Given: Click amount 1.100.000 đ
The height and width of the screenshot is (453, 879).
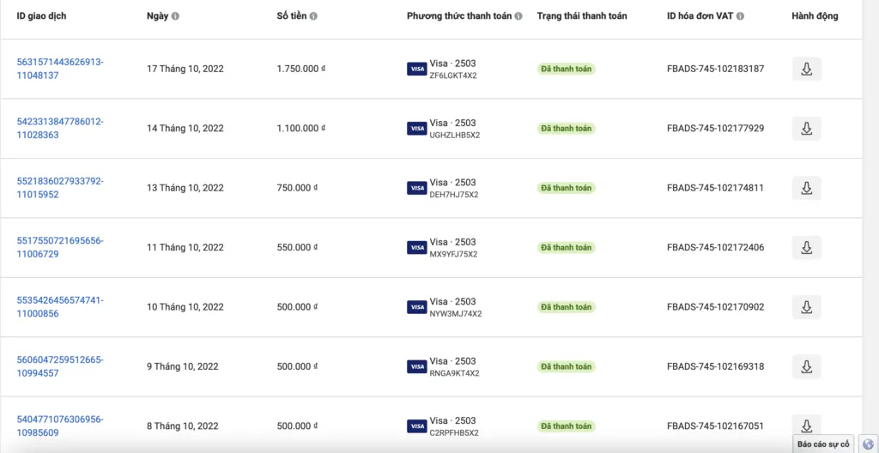Looking at the screenshot, I should click(x=301, y=129).
